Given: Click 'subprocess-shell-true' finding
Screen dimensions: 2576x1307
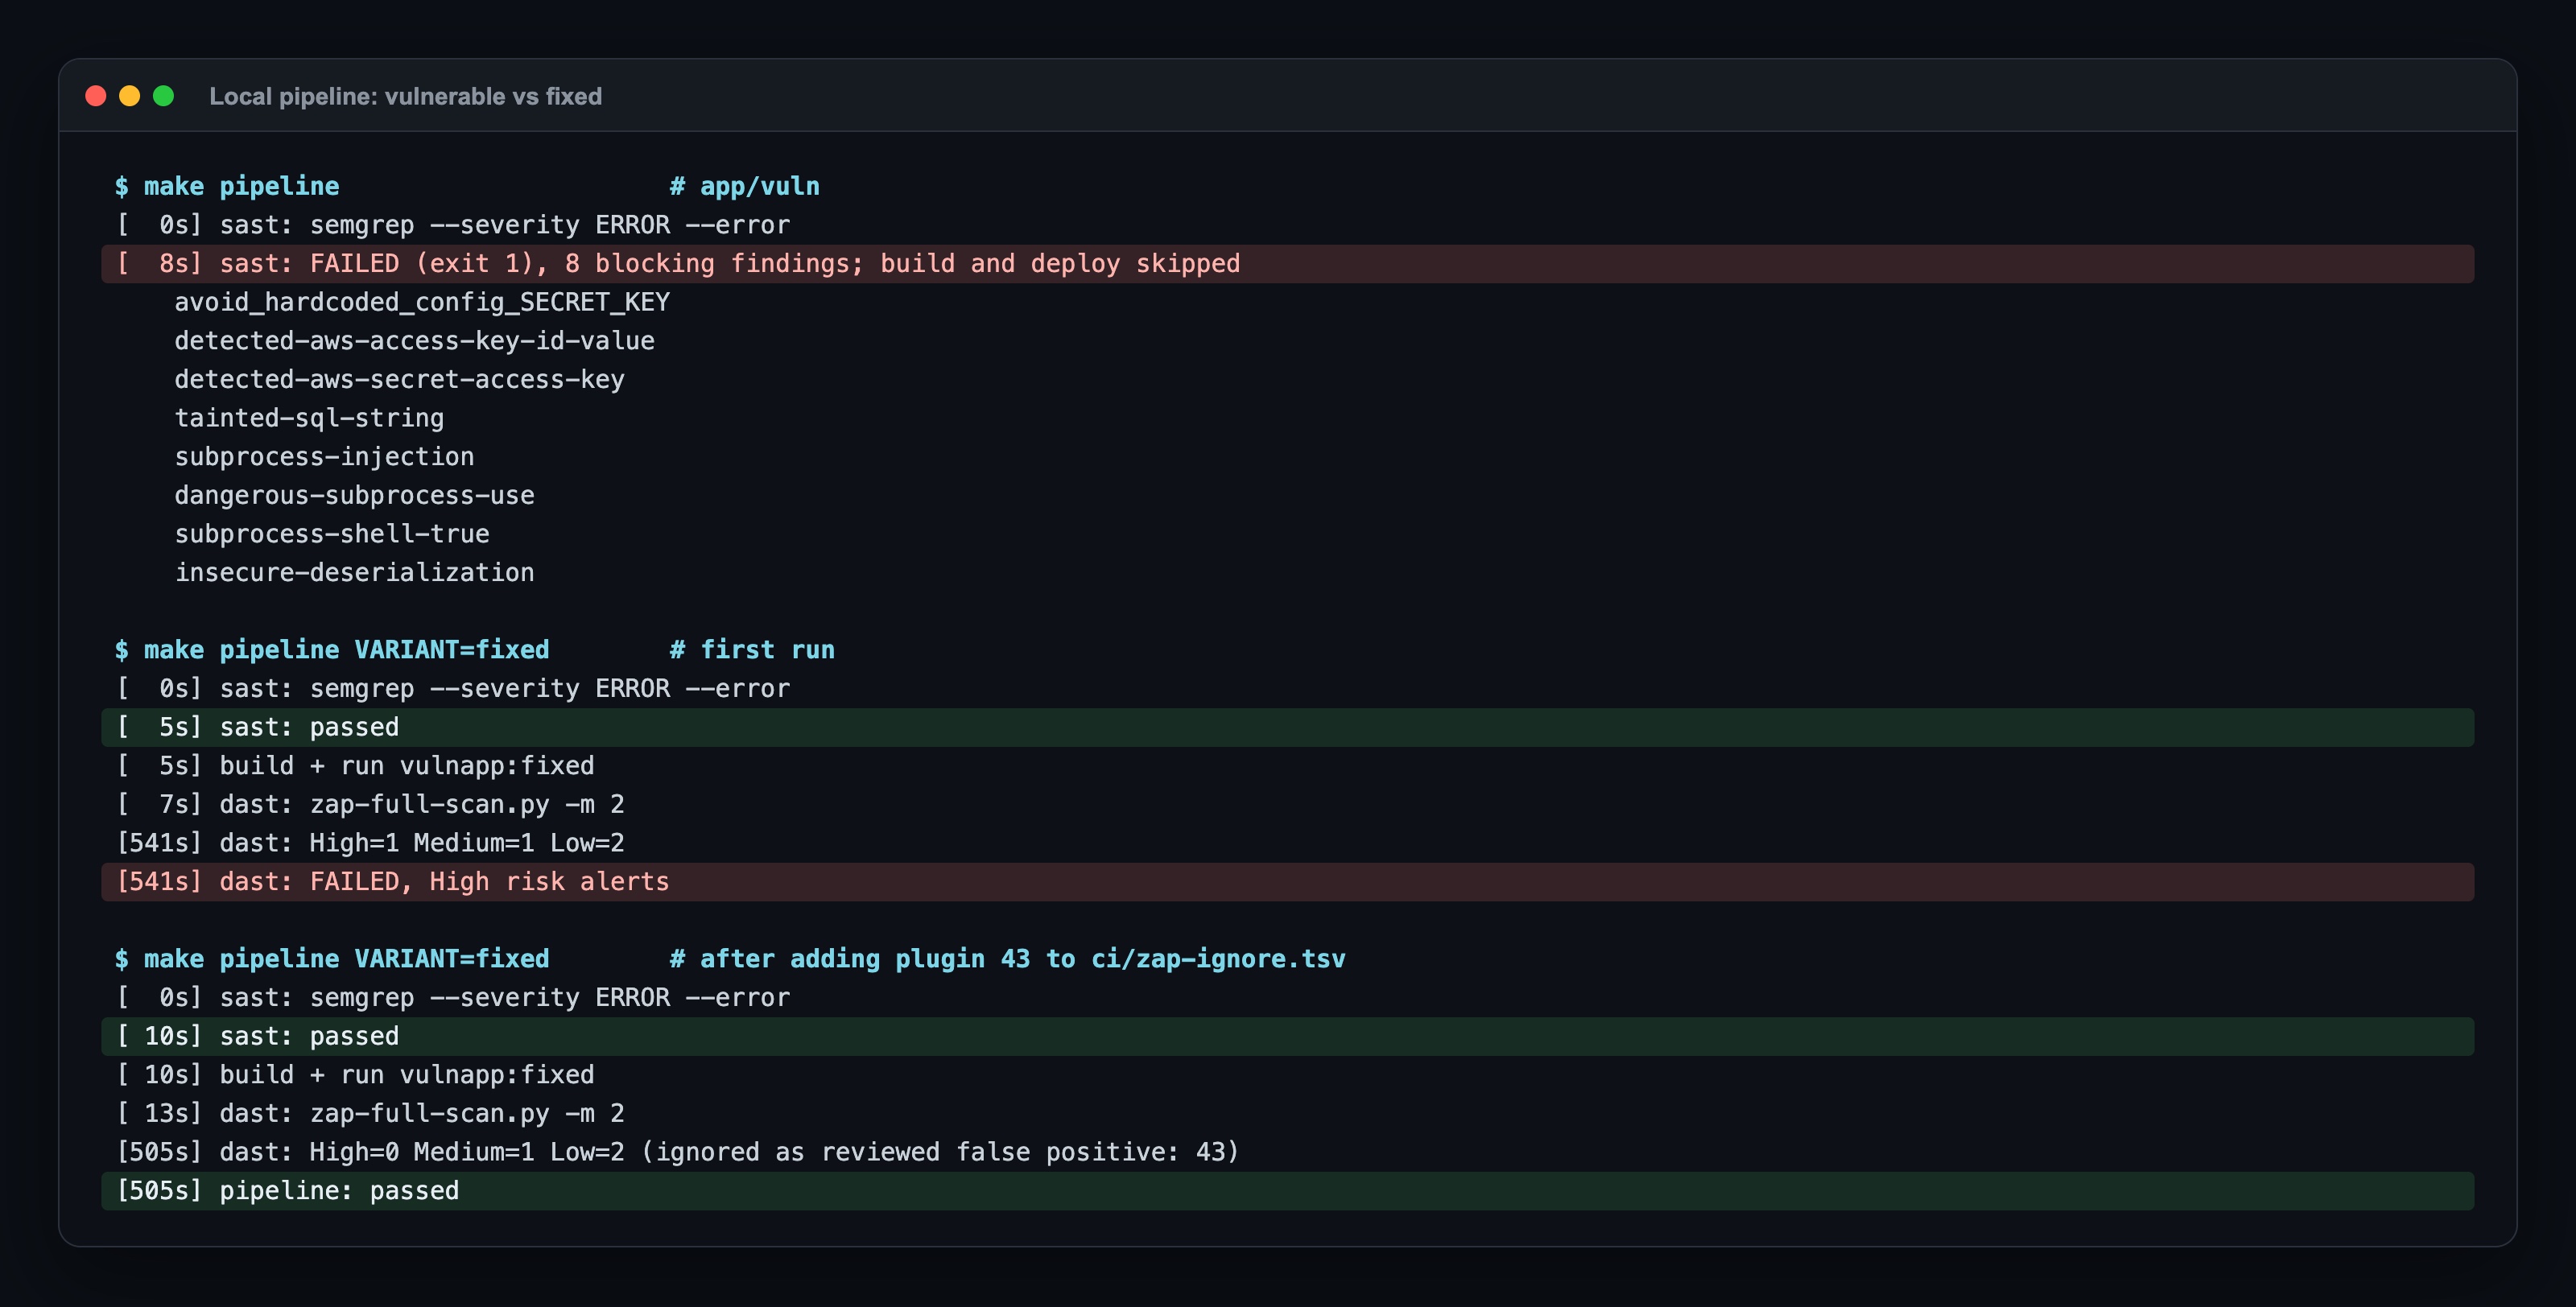Looking at the screenshot, I should point(332,534).
